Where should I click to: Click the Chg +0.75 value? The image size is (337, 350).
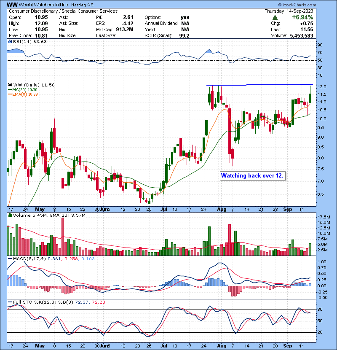[x=306, y=24]
